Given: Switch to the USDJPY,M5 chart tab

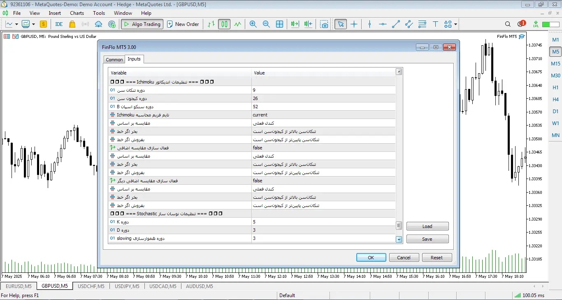Looking at the screenshot, I should [127, 286].
